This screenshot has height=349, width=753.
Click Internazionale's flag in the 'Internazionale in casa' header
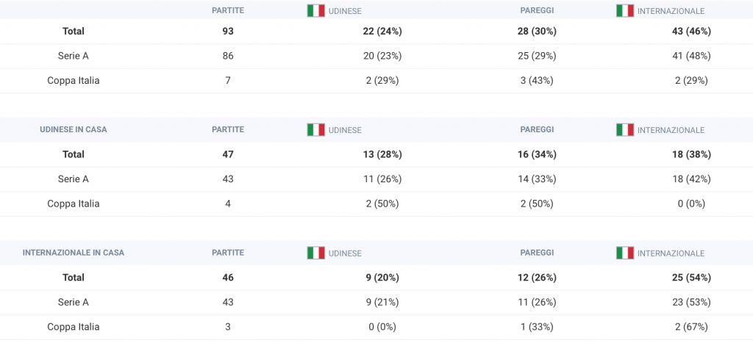(x=625, y=253)
